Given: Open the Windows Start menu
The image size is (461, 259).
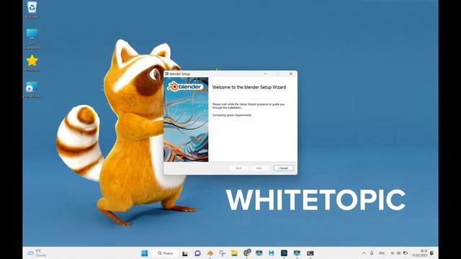Looking at the screenshot, I should pyautogui.click(x=144, y=253).
